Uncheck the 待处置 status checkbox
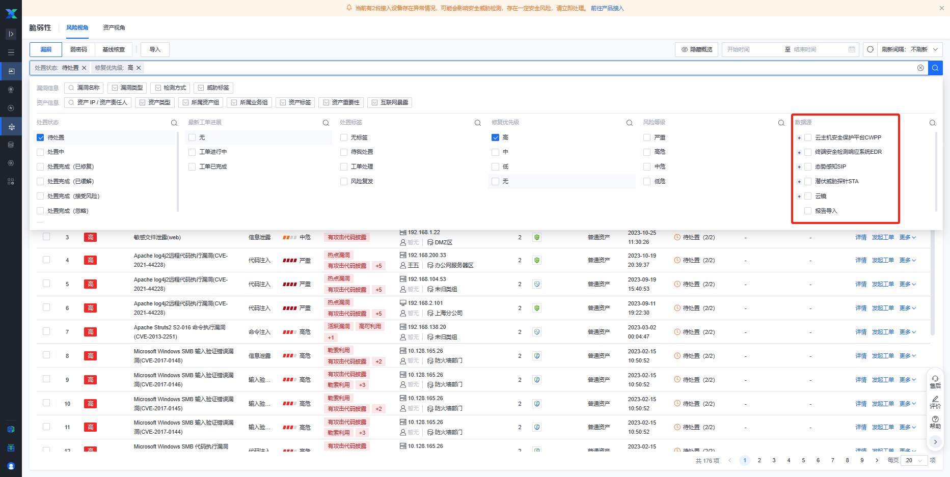Screen dimensions: 950x477 click(x=40, y=137)
